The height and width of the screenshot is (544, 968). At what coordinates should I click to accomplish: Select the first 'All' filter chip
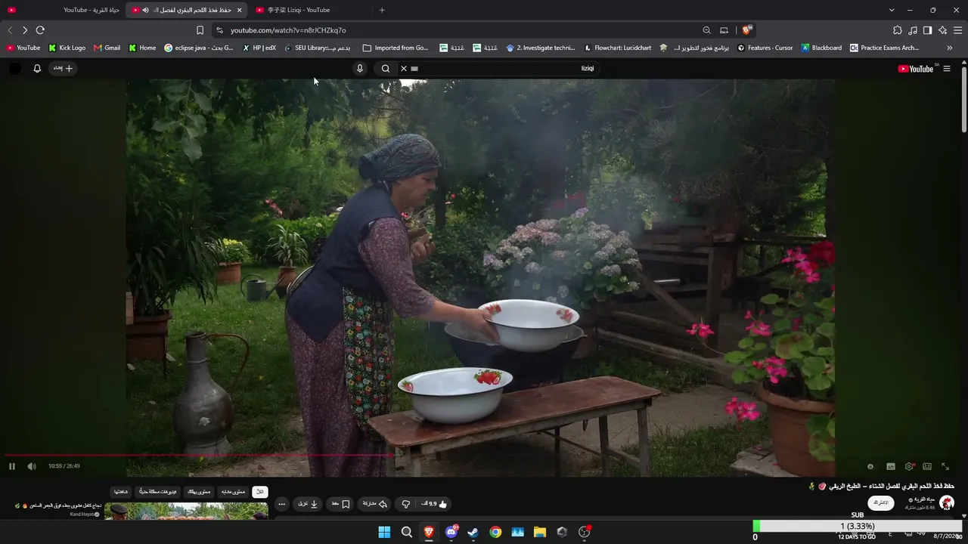coord(259,492)
